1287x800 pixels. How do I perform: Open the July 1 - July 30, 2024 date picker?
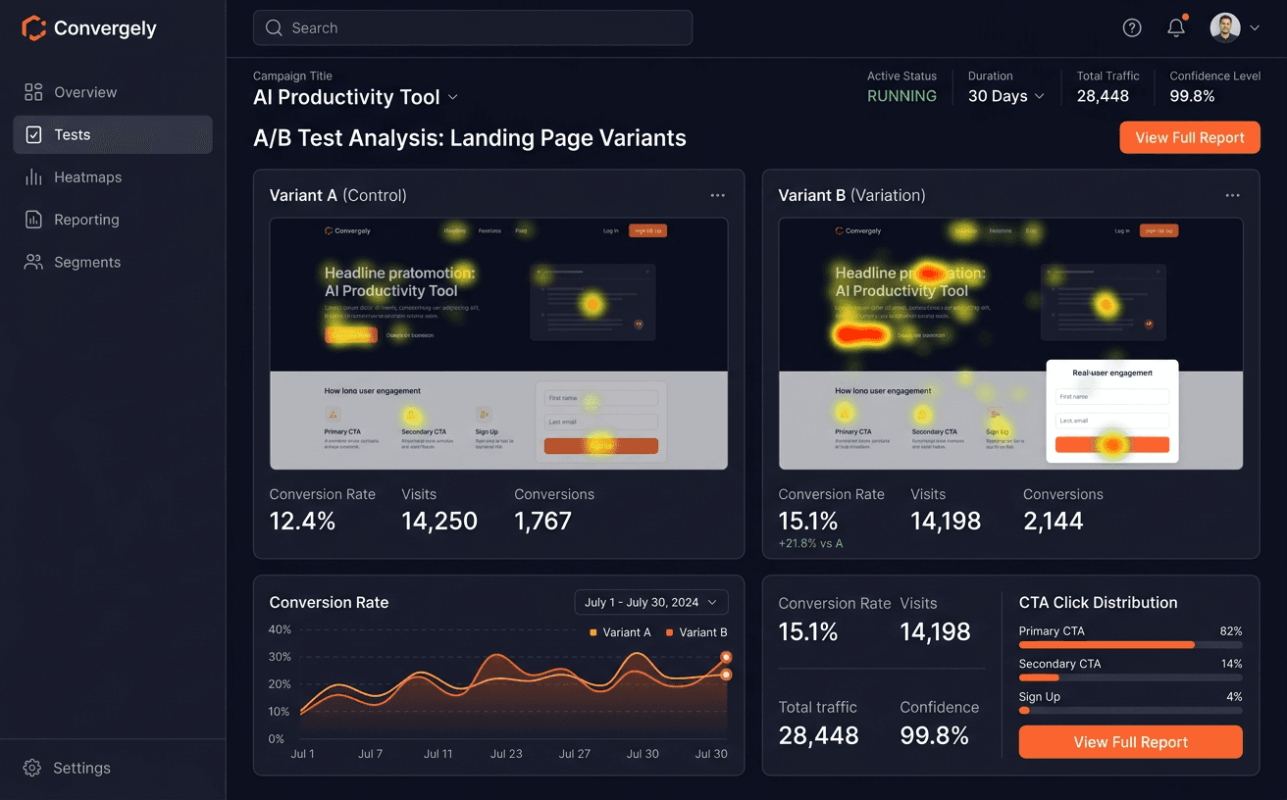pyautogui.click(x=651, y=602)
